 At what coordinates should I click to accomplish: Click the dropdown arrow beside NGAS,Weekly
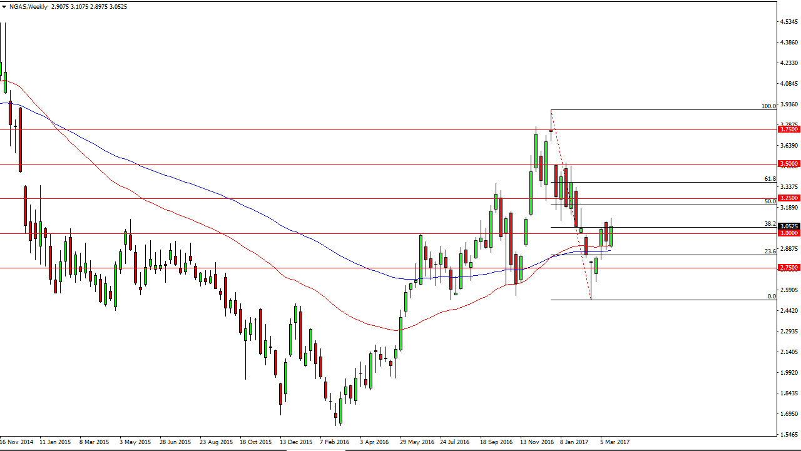pos(4,7)
